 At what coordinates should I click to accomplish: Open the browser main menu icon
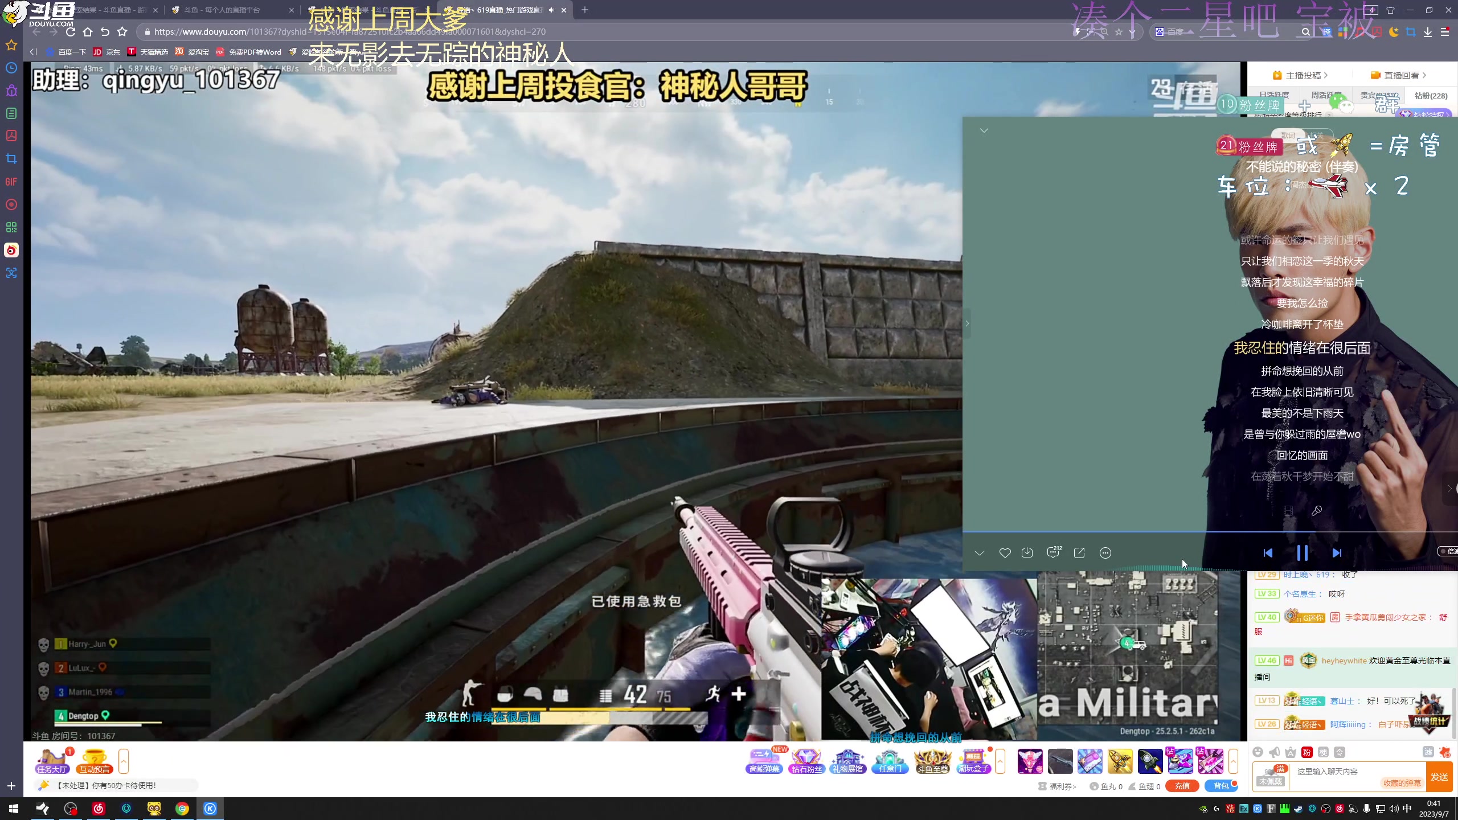click(x=1445, y=32)
